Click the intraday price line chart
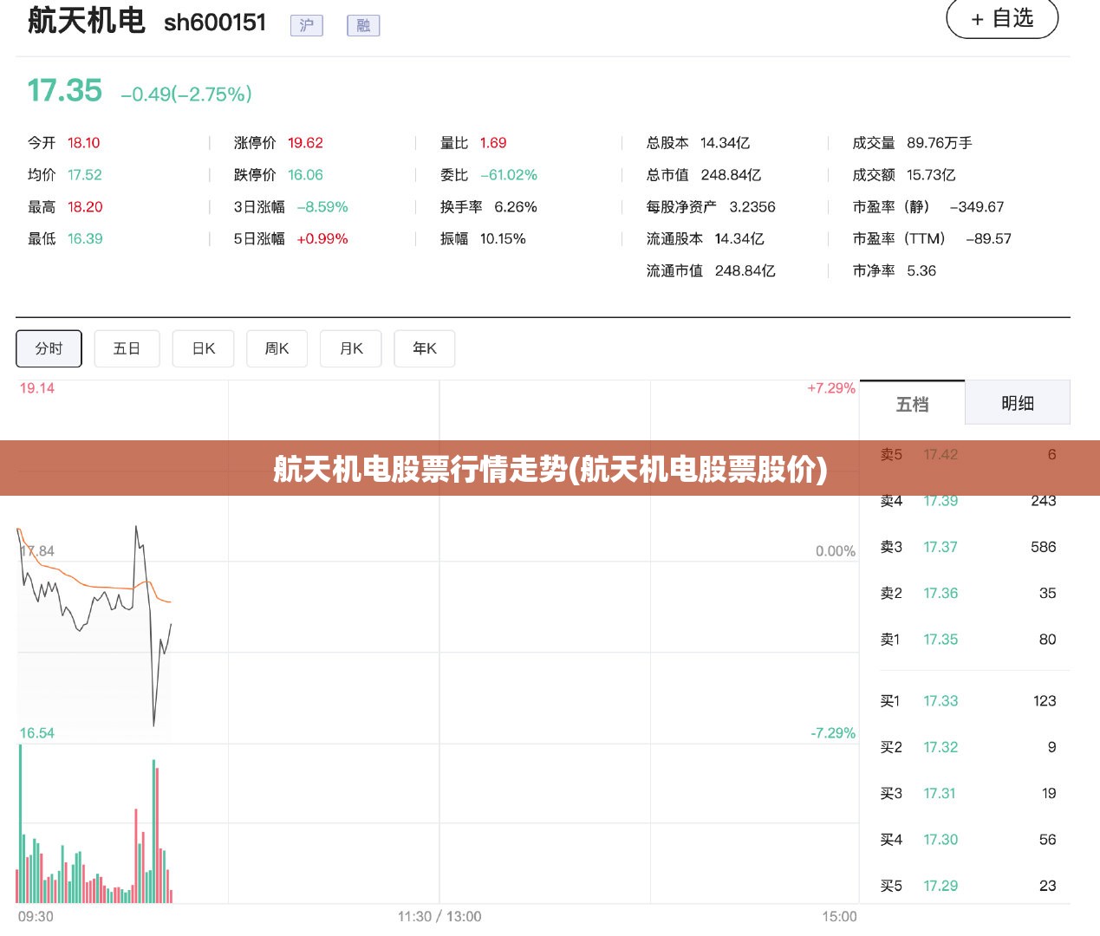 click(x=94, y=624)
